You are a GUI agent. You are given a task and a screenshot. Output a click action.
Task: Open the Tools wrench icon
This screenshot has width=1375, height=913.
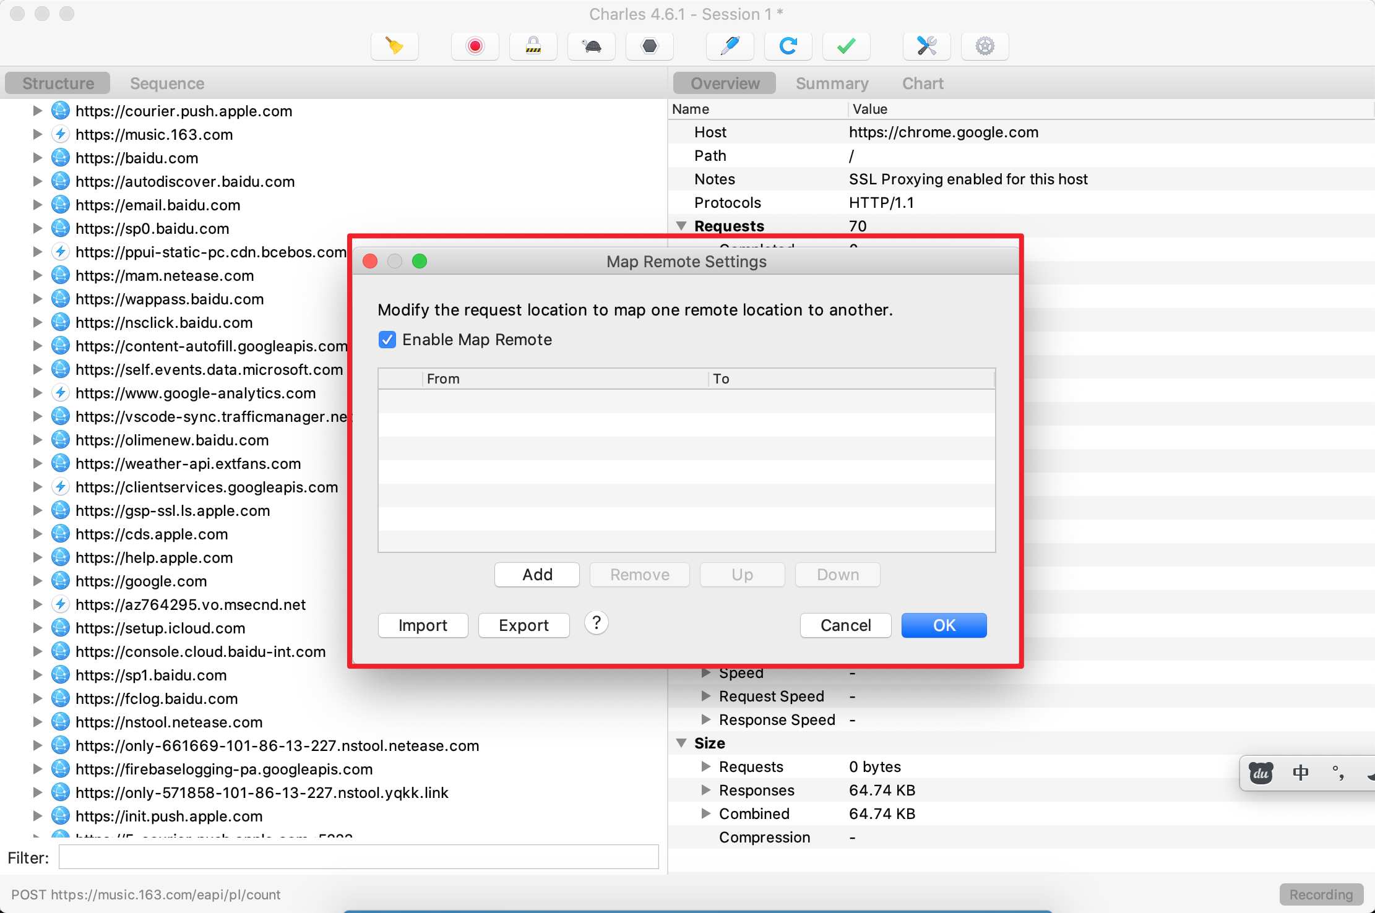[926, 46]
